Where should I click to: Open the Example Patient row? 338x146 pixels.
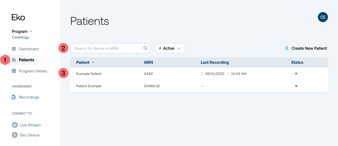click(199, 74)
